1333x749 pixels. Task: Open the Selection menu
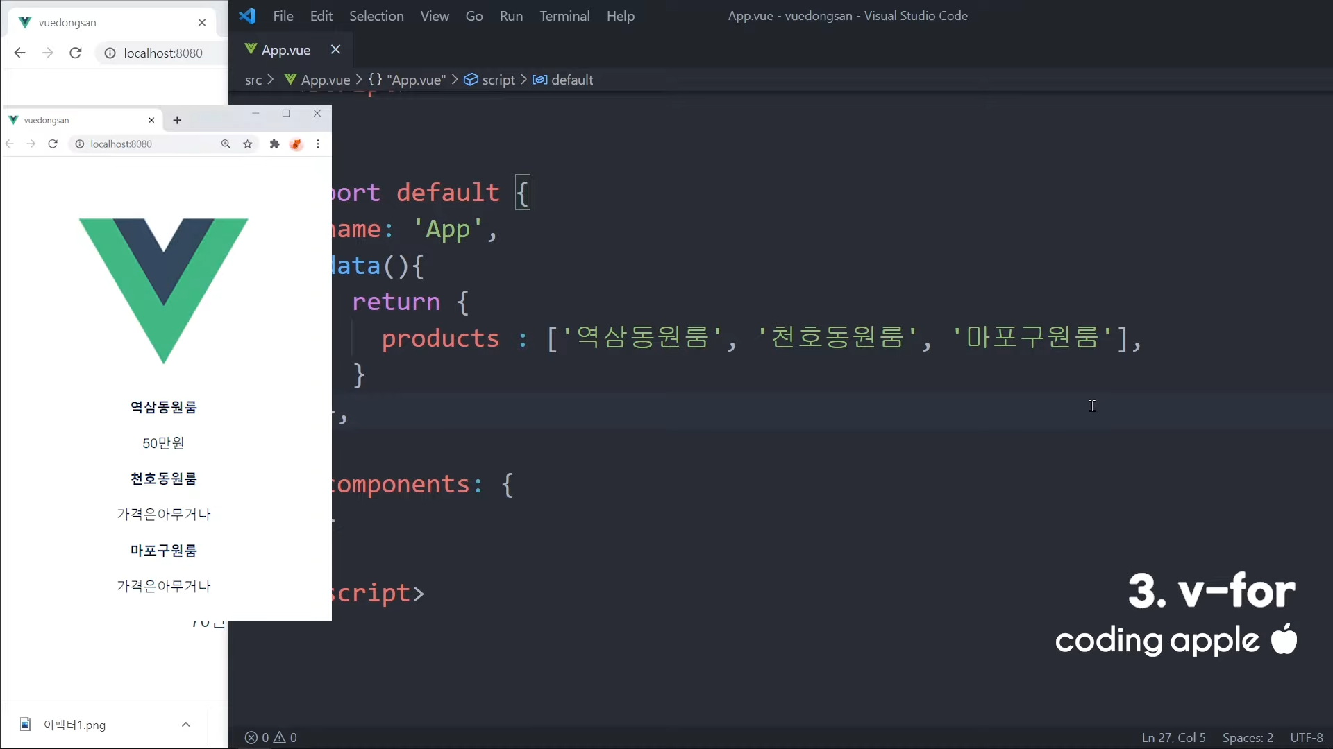pos(376,16)
